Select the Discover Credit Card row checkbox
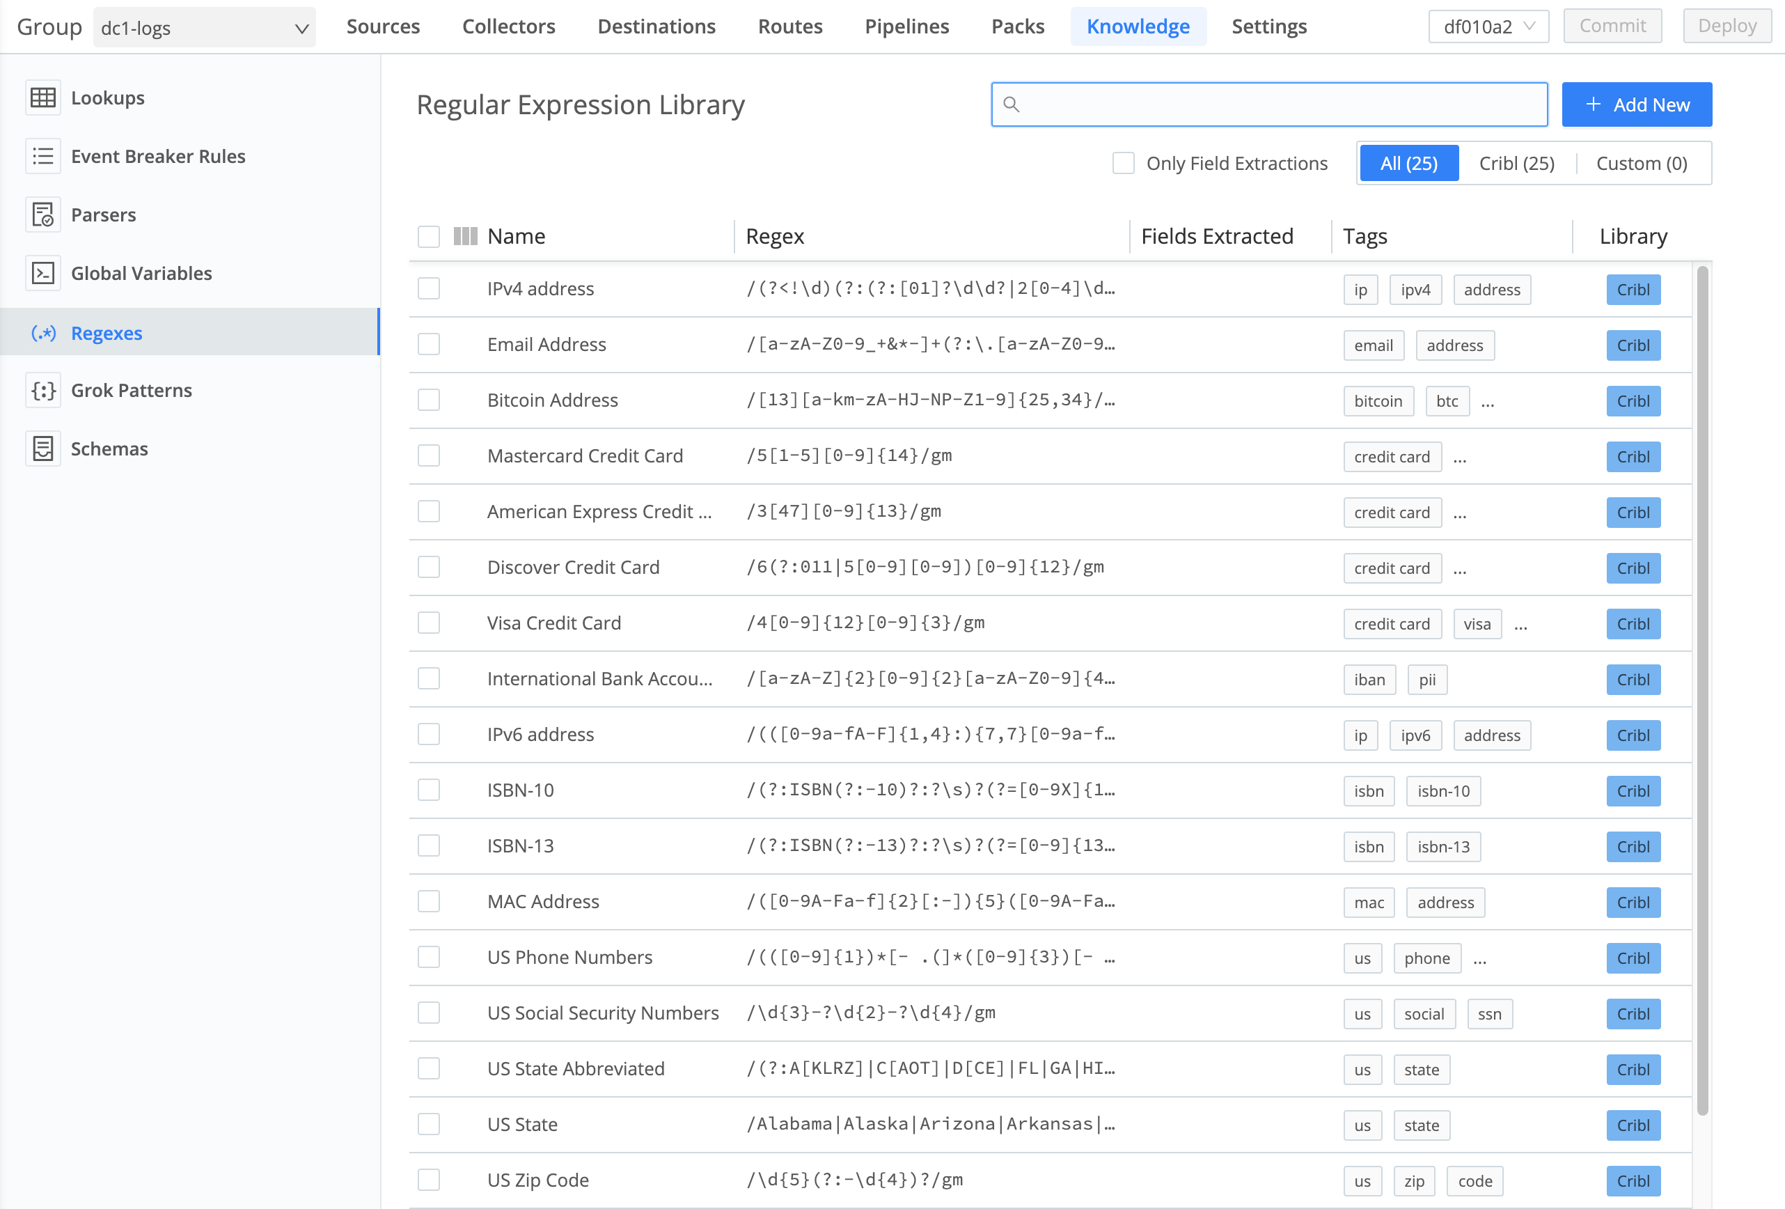This screenshot has height=1209, width=1785. [x=429, y=567]
